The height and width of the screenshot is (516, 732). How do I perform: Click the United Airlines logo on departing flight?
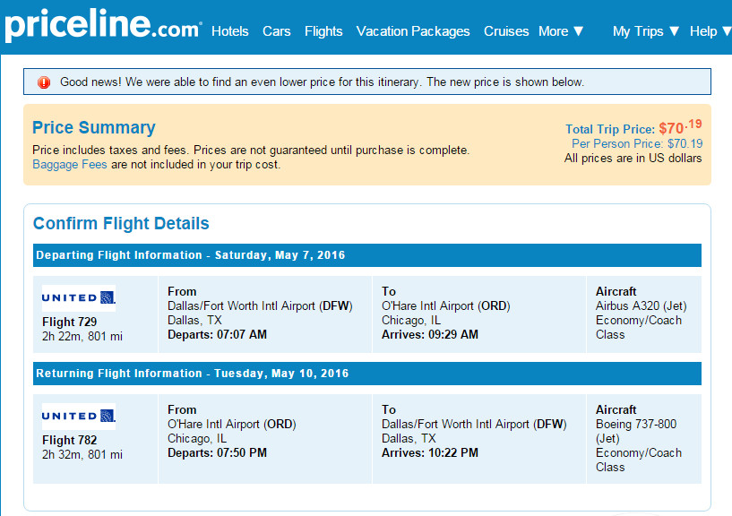[x=77, y=297]
